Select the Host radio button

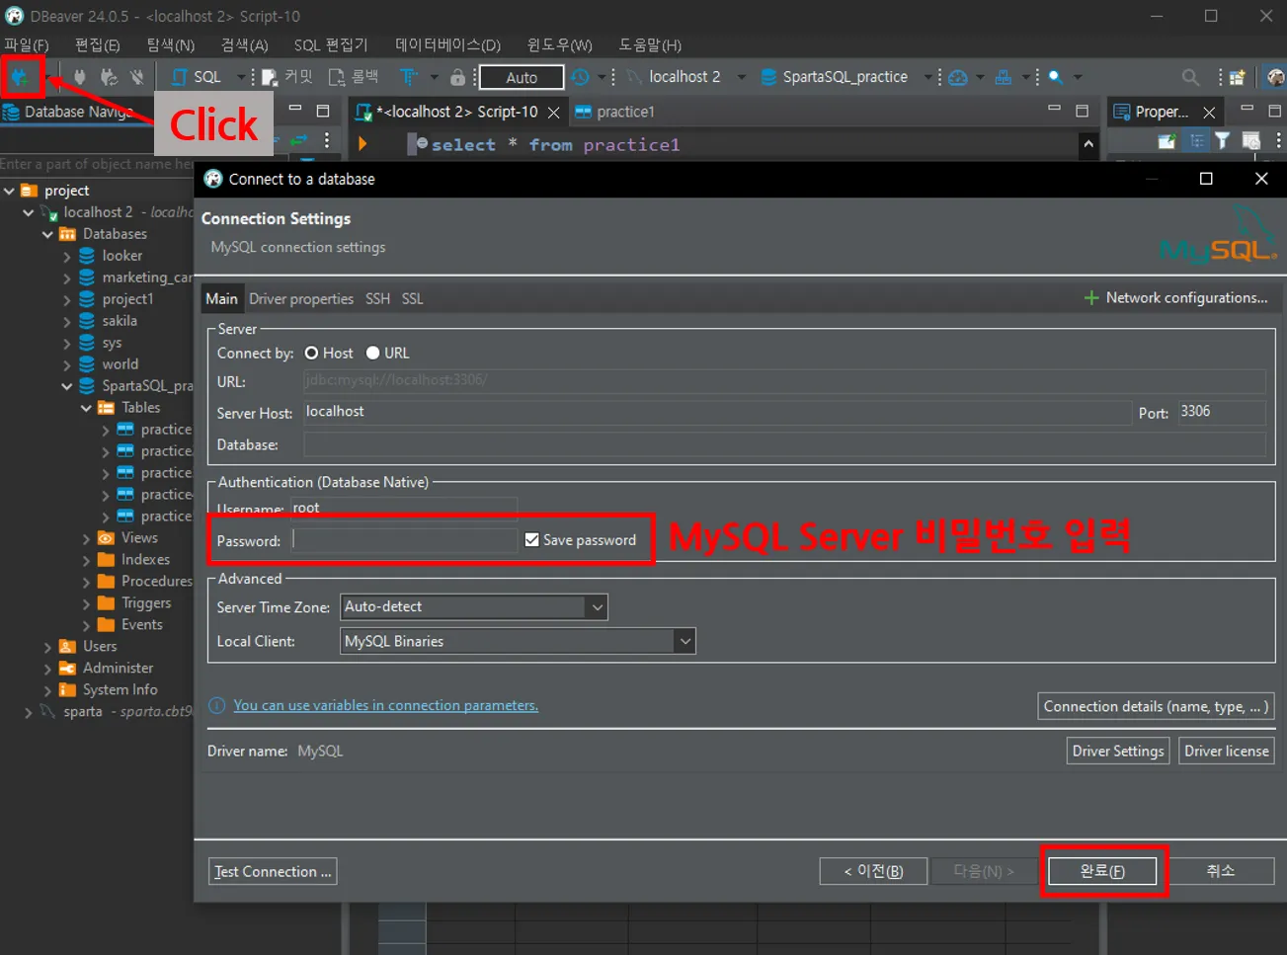[x=311, y=353]
